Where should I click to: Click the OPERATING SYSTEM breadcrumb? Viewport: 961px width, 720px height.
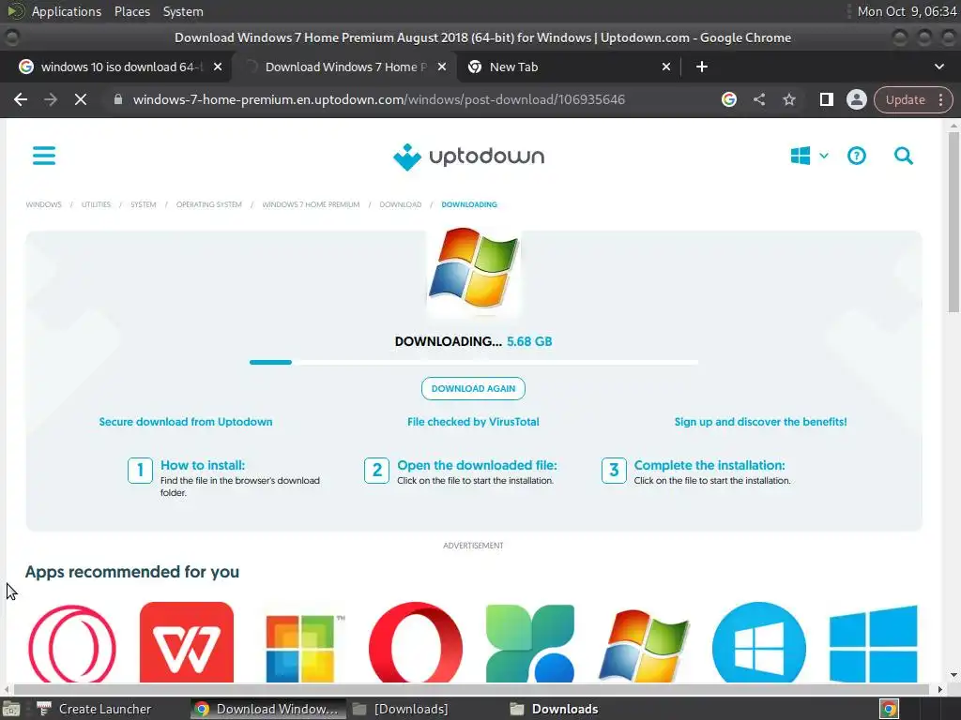209,204
